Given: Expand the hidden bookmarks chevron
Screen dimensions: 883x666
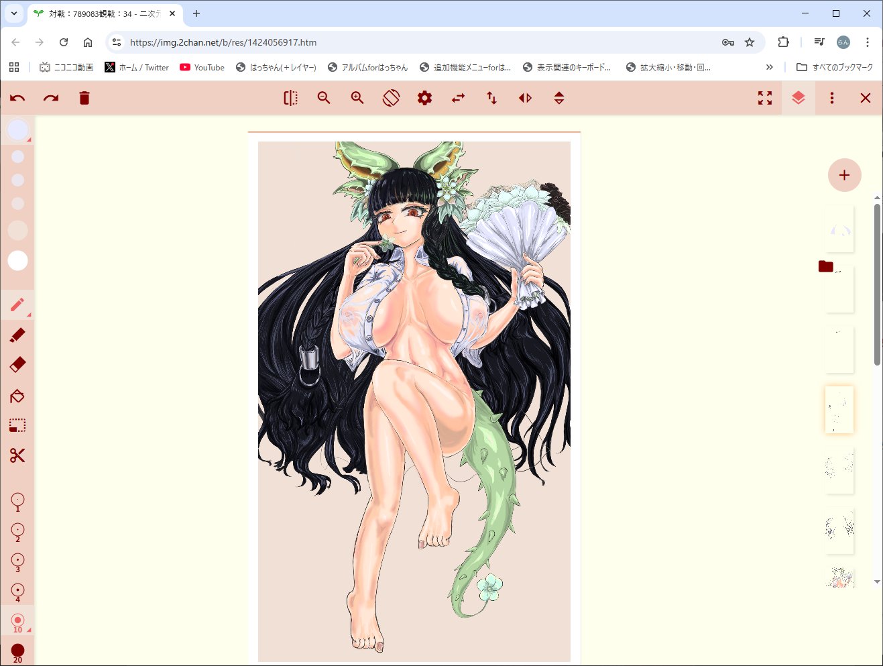Looking at the screenshot, I should click(x=769, y=67).
